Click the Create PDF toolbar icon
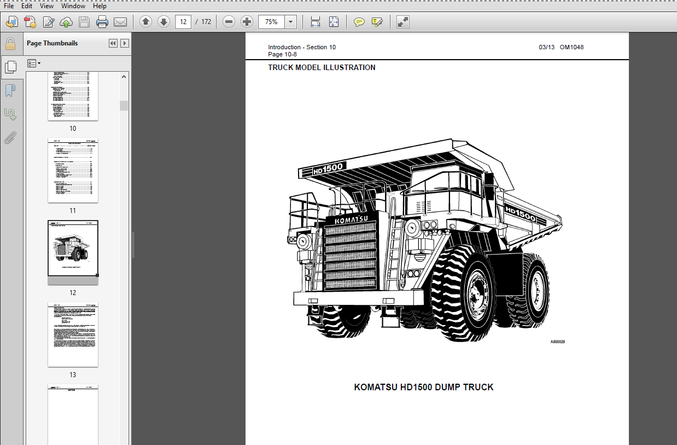The image size is (677, 445). pyautogui.click(x=12, y=22)
